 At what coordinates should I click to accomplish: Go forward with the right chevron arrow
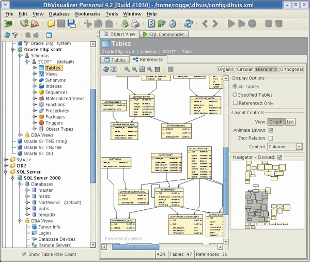click(215, 24)
